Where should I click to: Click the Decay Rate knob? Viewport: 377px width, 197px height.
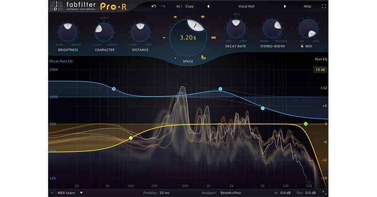(x=236, y=29)
